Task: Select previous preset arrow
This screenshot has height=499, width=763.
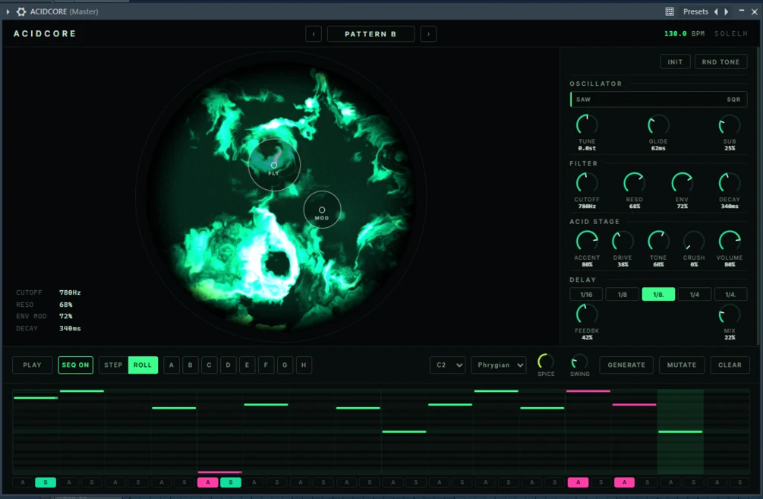Action: click(x=716, y=11)
